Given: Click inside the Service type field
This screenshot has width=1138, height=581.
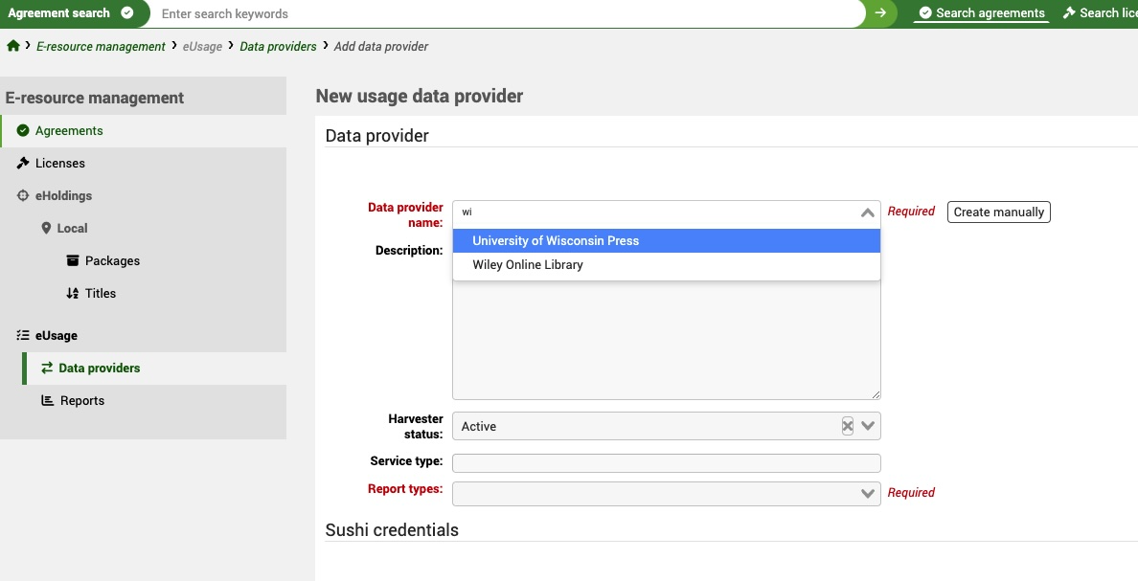Looking at the screenshot, I should pyautogui.click(x=666, y=462).
